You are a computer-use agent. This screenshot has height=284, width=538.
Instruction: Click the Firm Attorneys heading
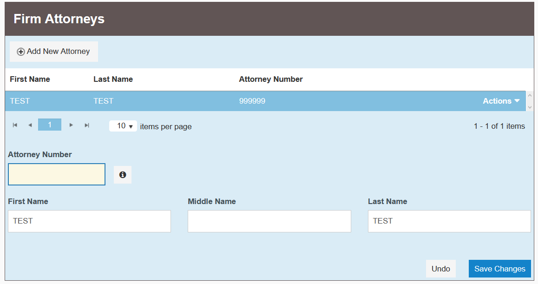(x=59, y=19)
